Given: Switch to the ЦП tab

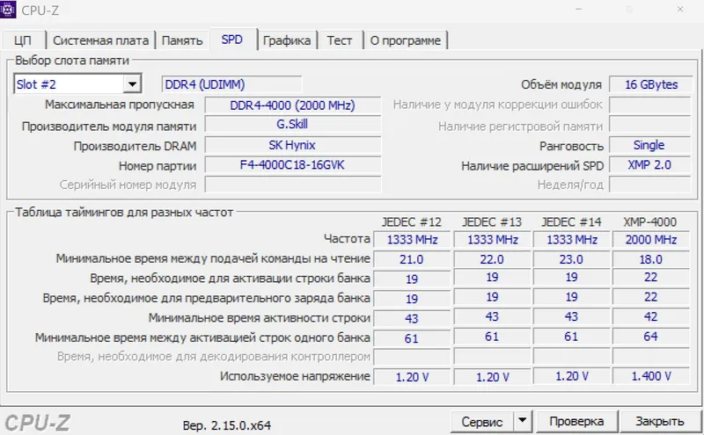Looking at the screenshot, I should pyautogui.click(x=23, y=40).
